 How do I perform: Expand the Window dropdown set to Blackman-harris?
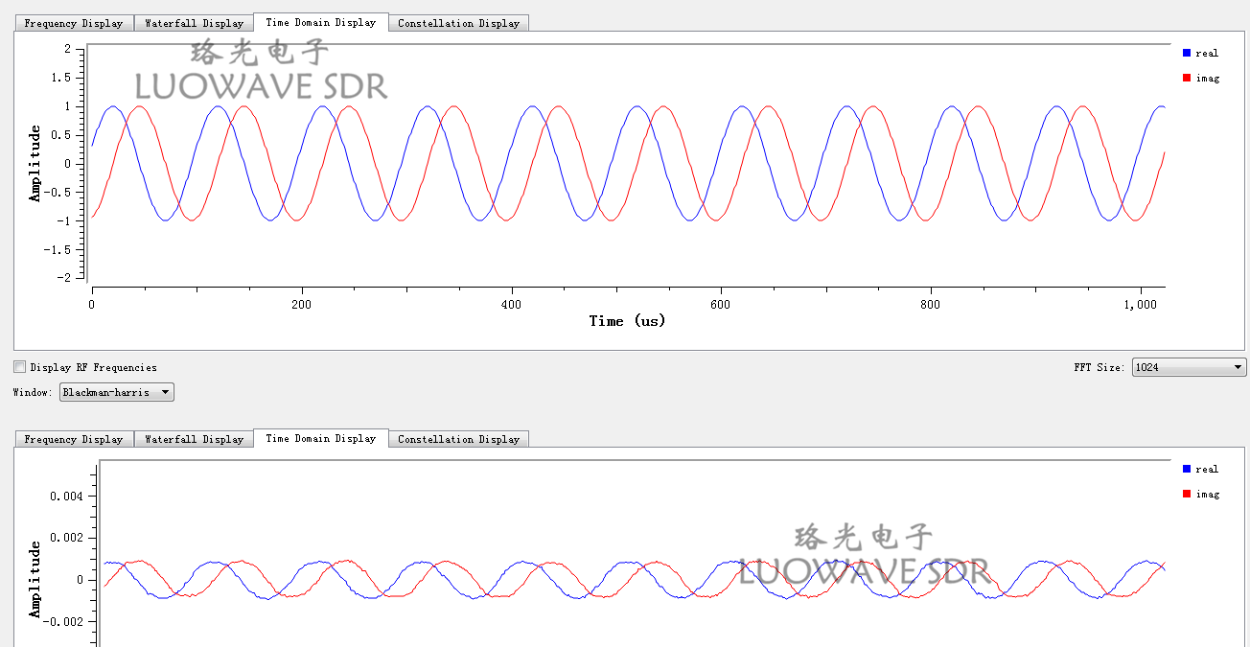(x=116, y=392)
